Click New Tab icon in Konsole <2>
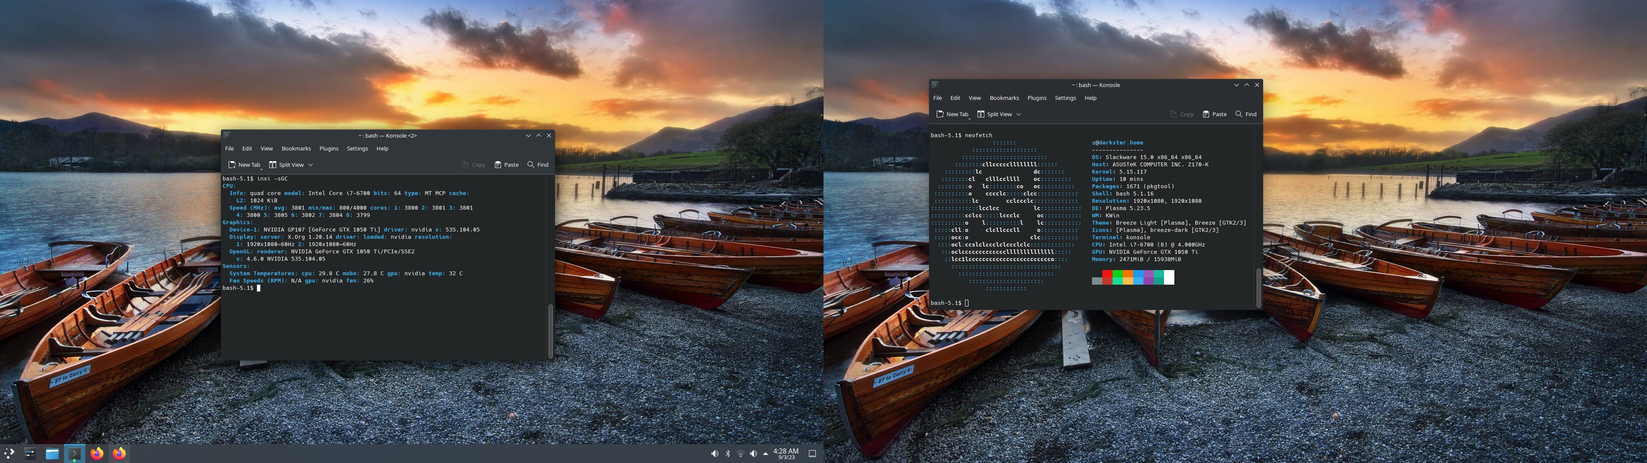Screen dimensions: 1647x463 (232, 165)
